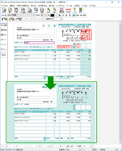Open the 事業所台帳 icon
The height and width of the screenshot is (151, 122).
click(x=19, y=19)
